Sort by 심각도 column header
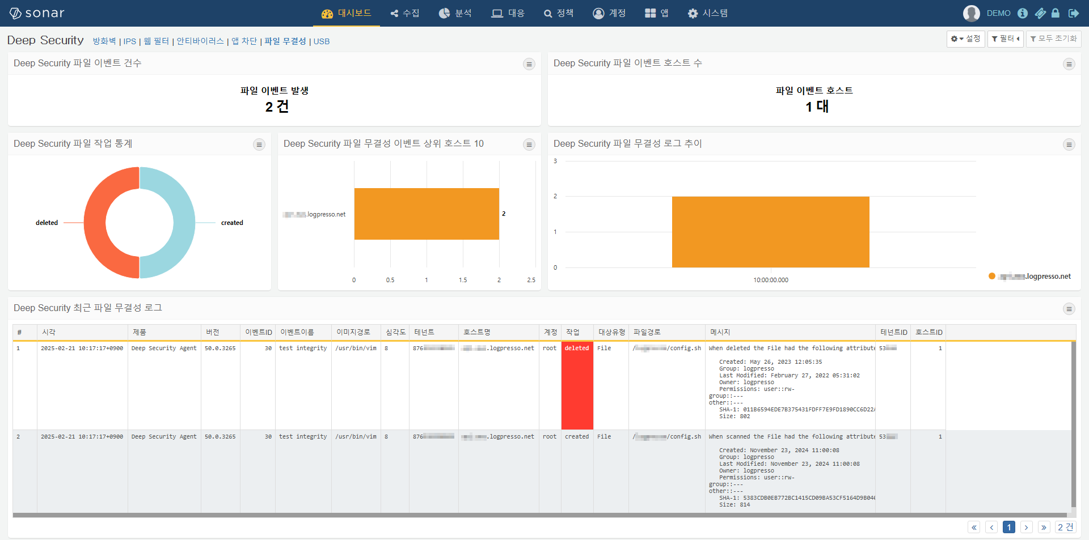Viewport: 1089px width, 540px height. point(395,332)
